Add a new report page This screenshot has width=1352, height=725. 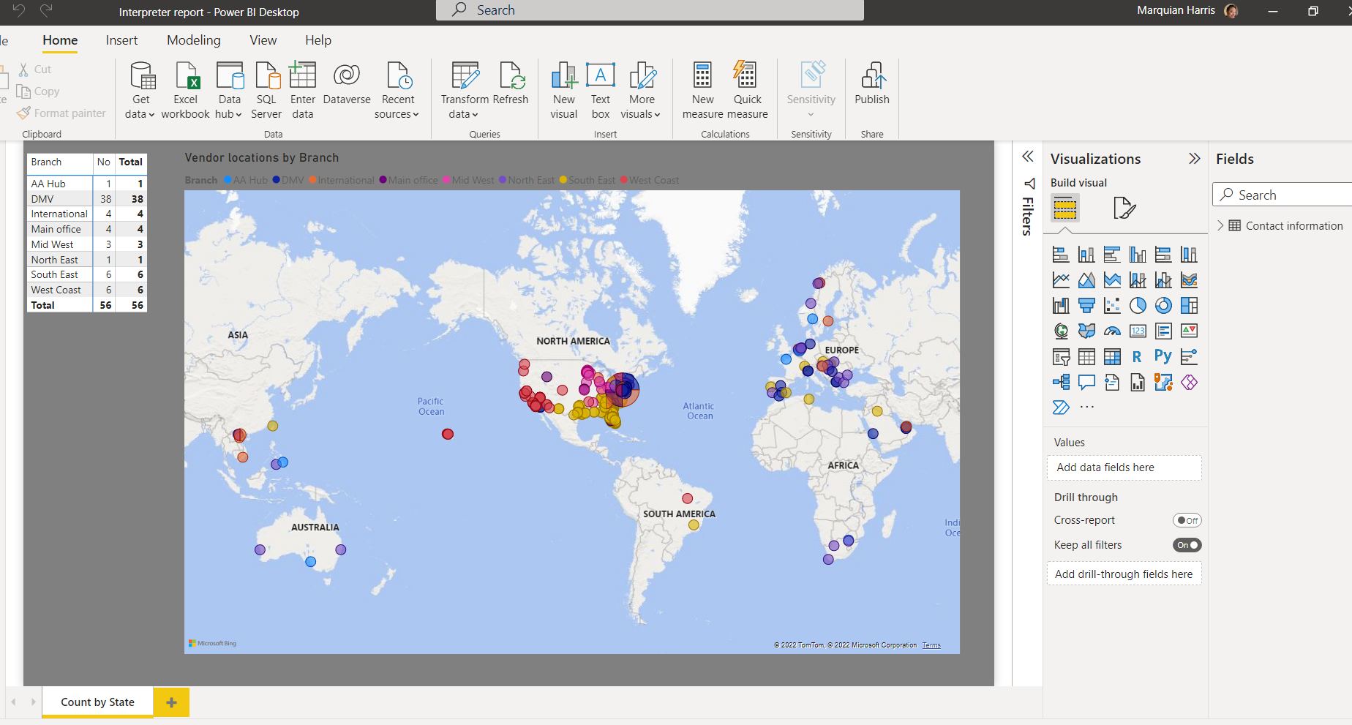(x=171, y=702)
